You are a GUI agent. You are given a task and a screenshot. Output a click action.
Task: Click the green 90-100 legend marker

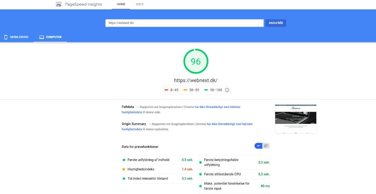(x=206, y=90)
